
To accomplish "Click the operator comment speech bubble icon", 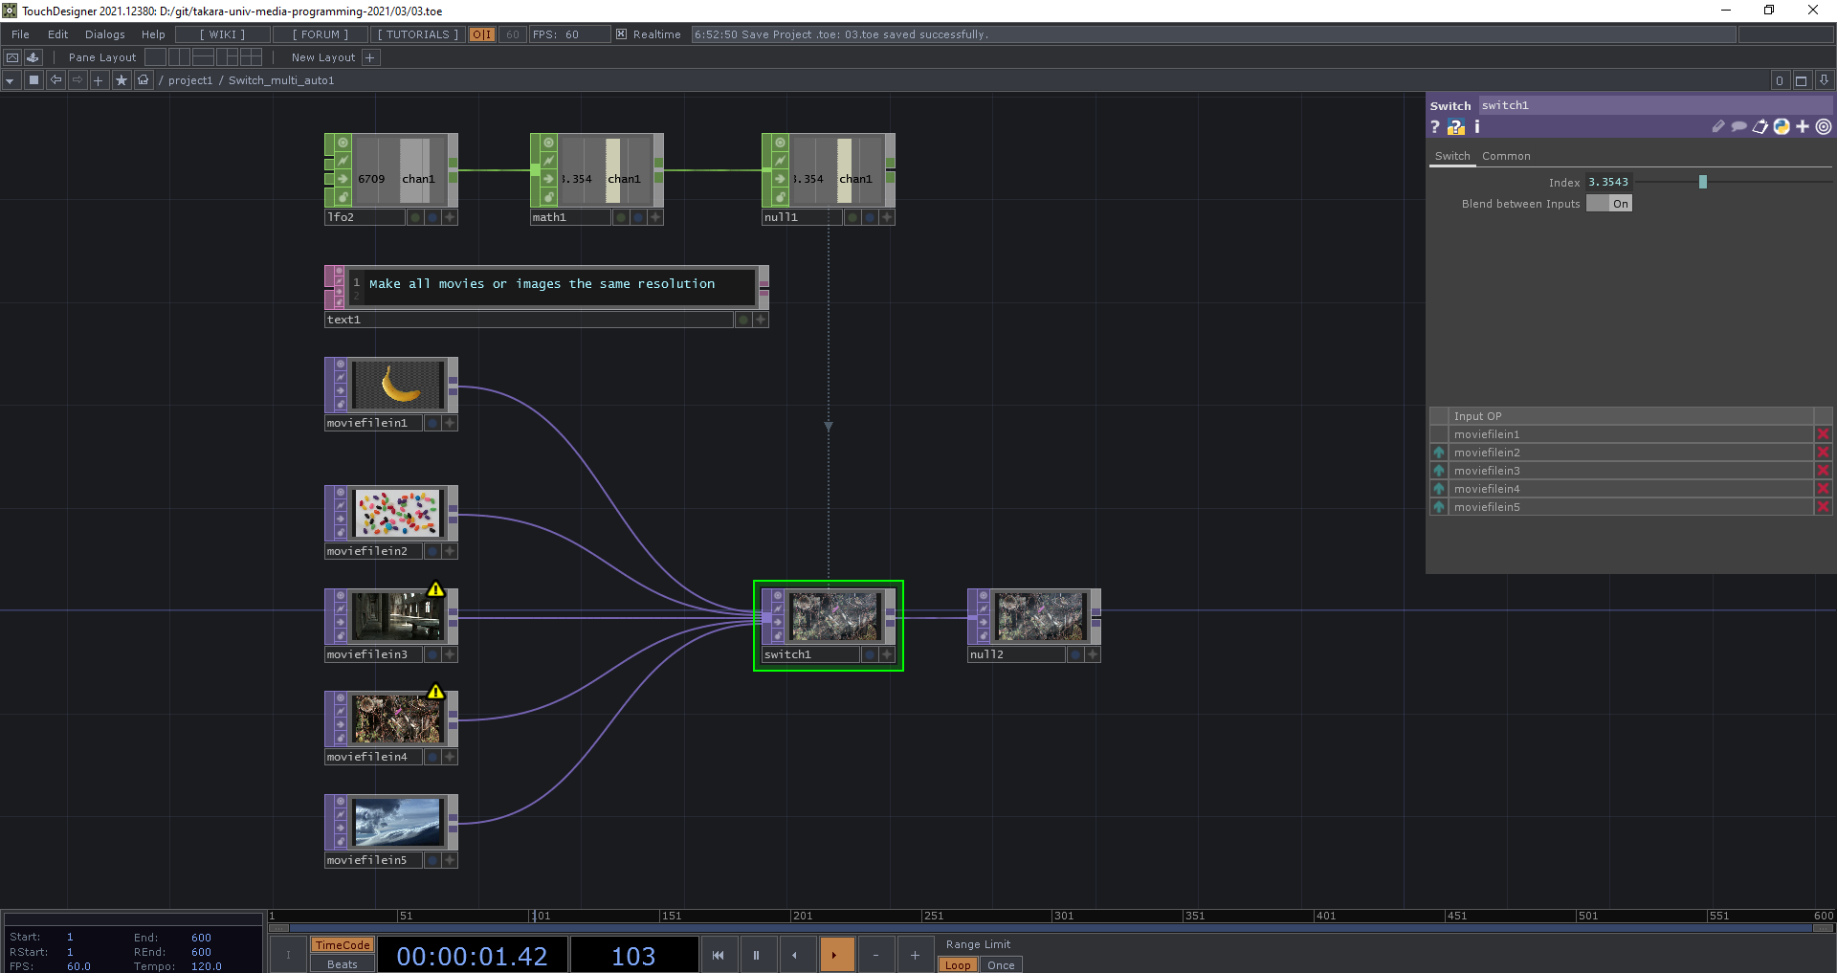I will pos(1738,127).
